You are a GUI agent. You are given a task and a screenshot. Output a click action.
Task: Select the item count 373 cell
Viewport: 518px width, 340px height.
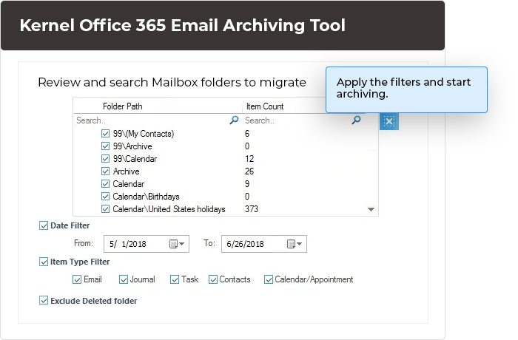click(x=252, y=209)
